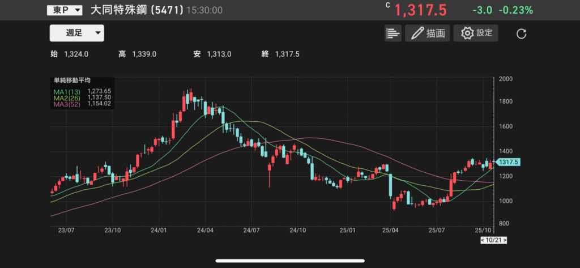The width and height of the screenshot is (580, 268).
Task: Click the 24/04 label on time axis
Action: (x=205, y=231)
